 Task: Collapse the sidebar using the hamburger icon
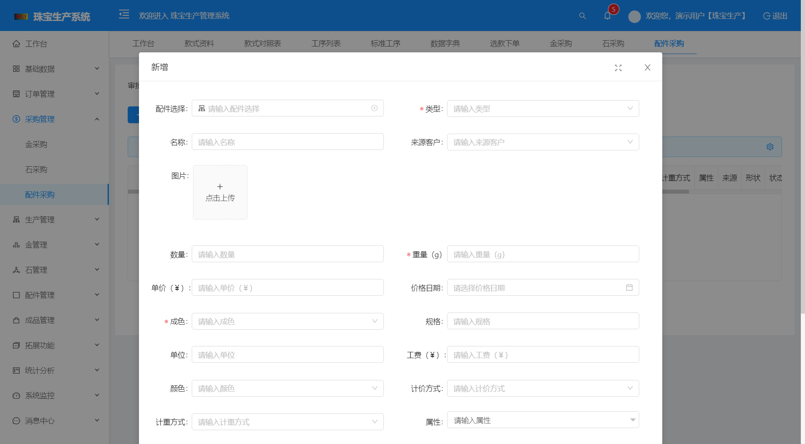point(124,14)
